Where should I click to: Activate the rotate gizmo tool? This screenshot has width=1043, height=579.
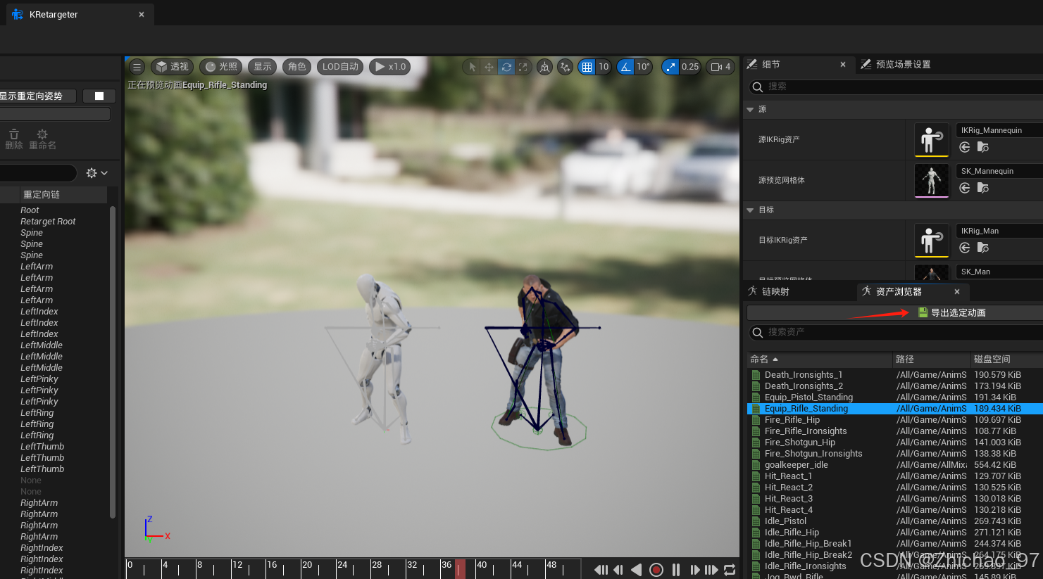click(x=506, y=67)
